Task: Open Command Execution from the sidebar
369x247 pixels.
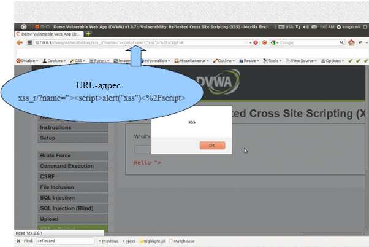Action: pyautogui.click(x=69, y=166)
